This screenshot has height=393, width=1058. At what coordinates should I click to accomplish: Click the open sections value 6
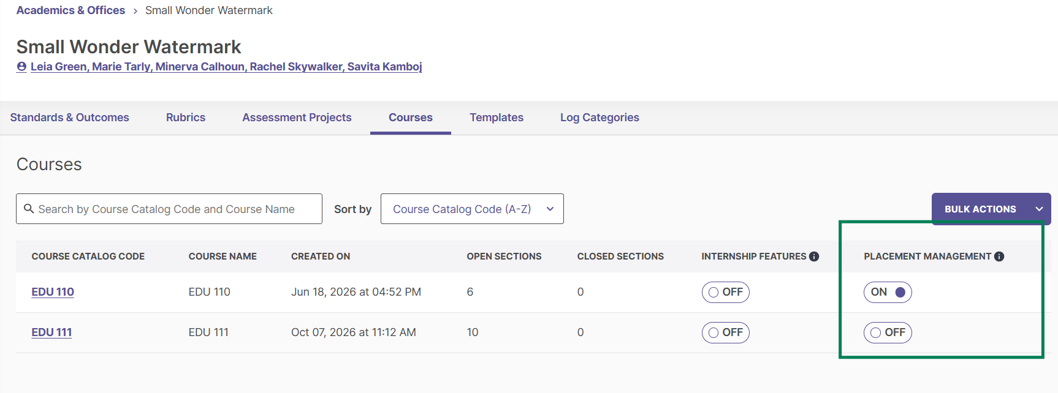470,292
